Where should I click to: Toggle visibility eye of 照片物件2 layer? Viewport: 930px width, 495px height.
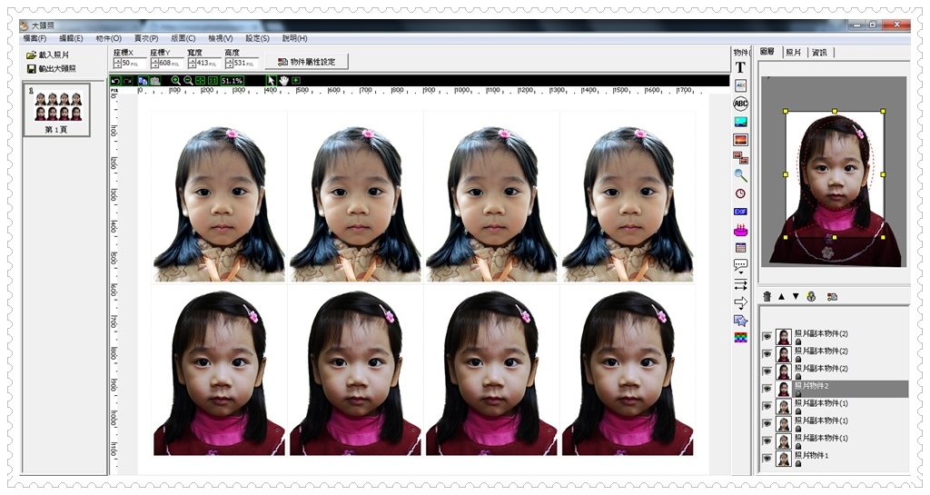coord(767,389)
